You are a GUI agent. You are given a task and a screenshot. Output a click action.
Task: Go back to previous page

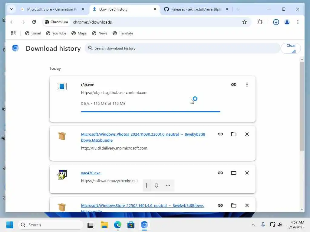coord(12,22)
